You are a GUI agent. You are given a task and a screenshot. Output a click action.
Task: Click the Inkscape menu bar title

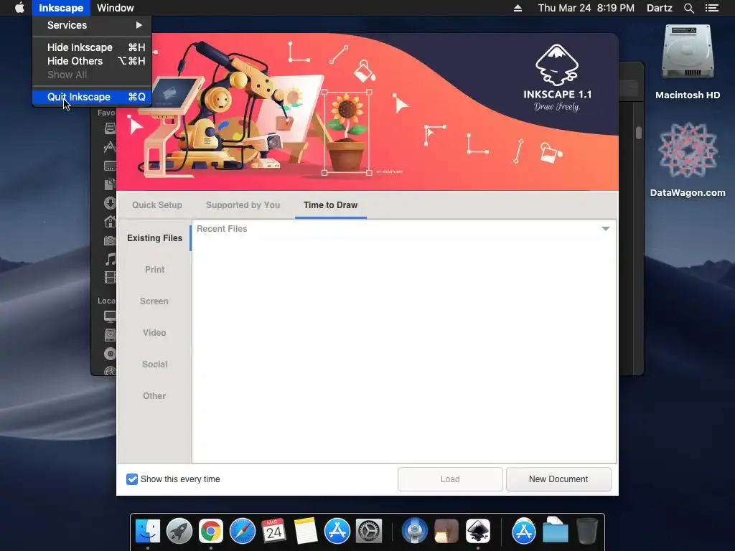click(x=61, y=8)
